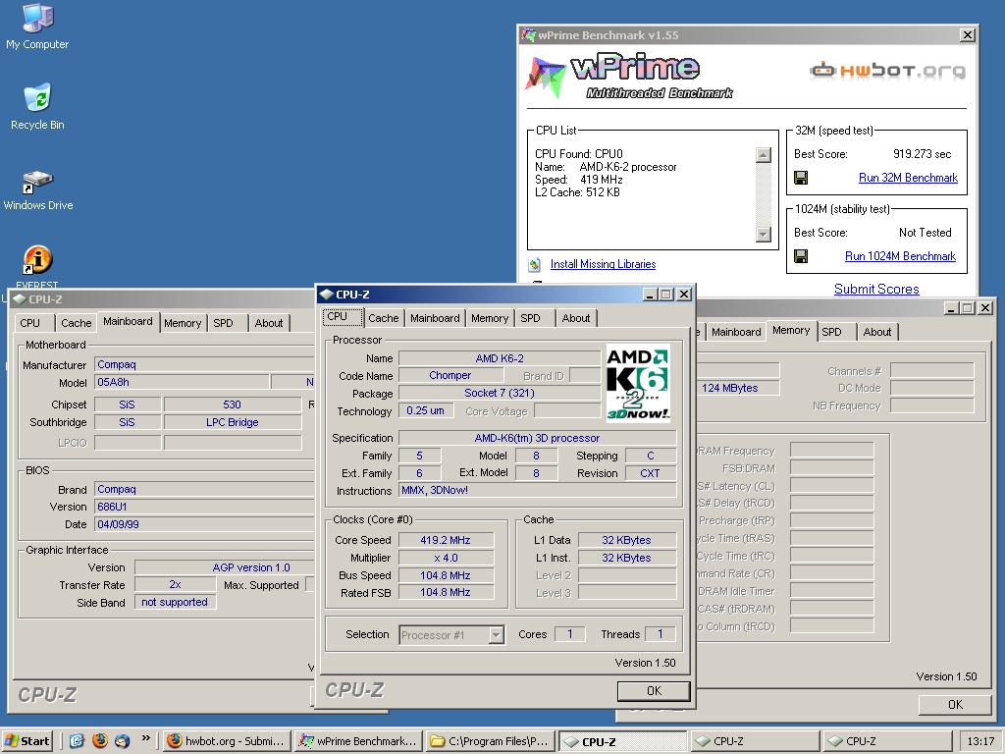Click the system tray clock showing 13:17
The height and width of the screenshot is (754, 1005).
pyautogui.click(x=980, y=741)
